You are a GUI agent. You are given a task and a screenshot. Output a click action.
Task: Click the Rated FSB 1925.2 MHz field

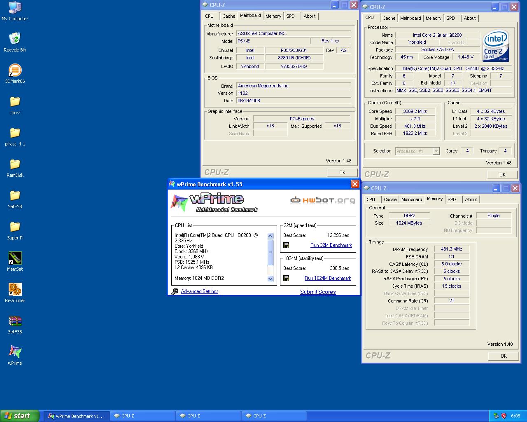pos(415,134)
